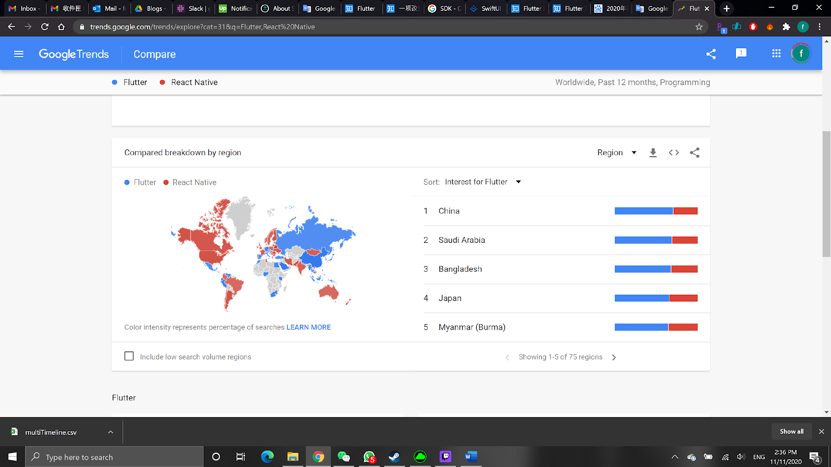831x467 pixels.
Task: Download the region breakdown as CSV
Action: 653,153
